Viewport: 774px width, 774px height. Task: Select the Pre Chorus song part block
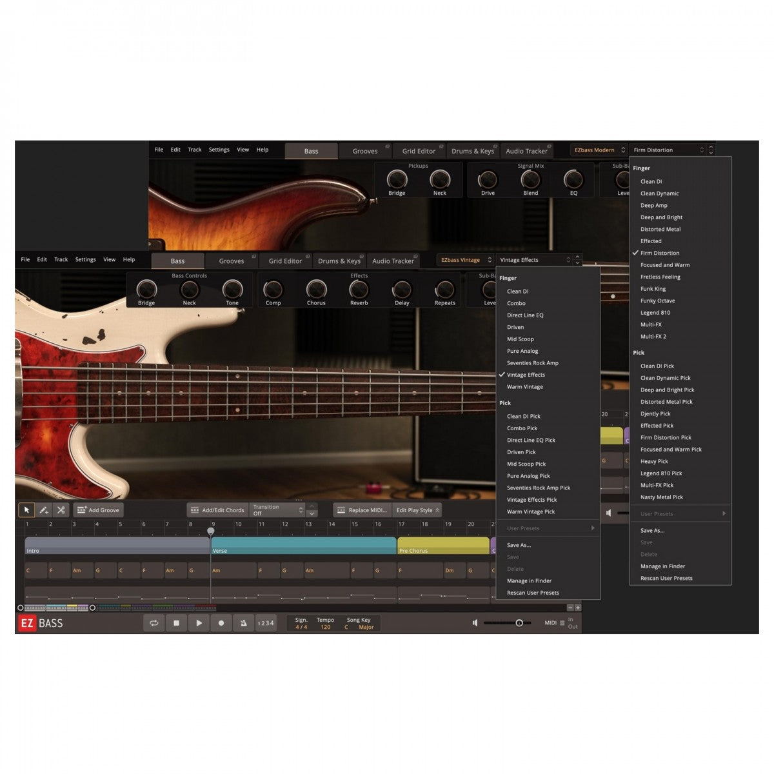443,546
